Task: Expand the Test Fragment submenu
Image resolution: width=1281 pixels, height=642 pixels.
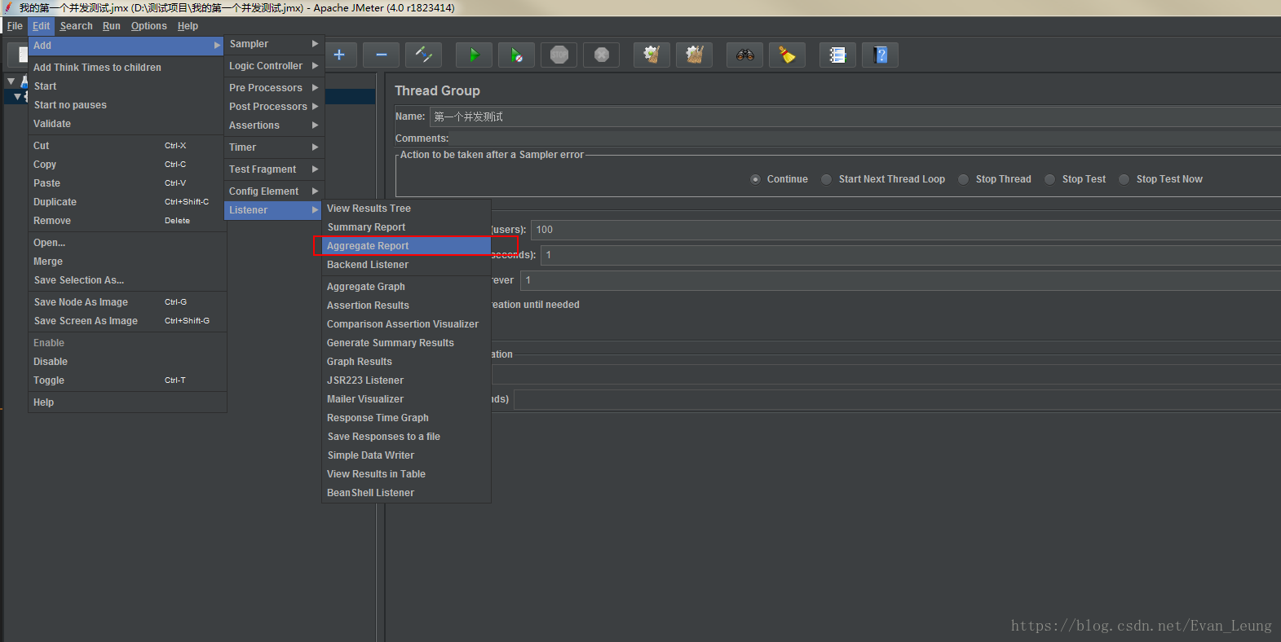Action: (x=274, y=169)
